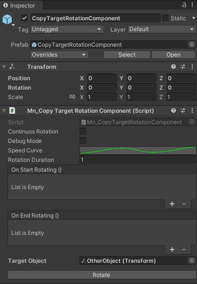Click the Rotate button
197x284 pixels.
click(x=101, y=275)
